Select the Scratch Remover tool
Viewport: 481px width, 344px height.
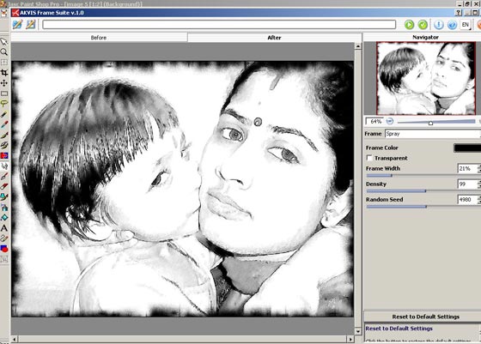point(4,177)
